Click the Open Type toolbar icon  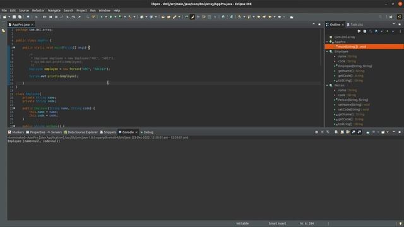[x=163, y=17]
